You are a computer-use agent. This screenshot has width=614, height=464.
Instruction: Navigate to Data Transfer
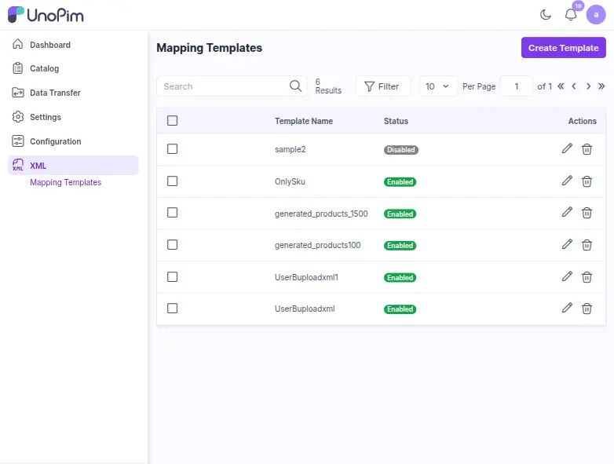click(55, 93)
